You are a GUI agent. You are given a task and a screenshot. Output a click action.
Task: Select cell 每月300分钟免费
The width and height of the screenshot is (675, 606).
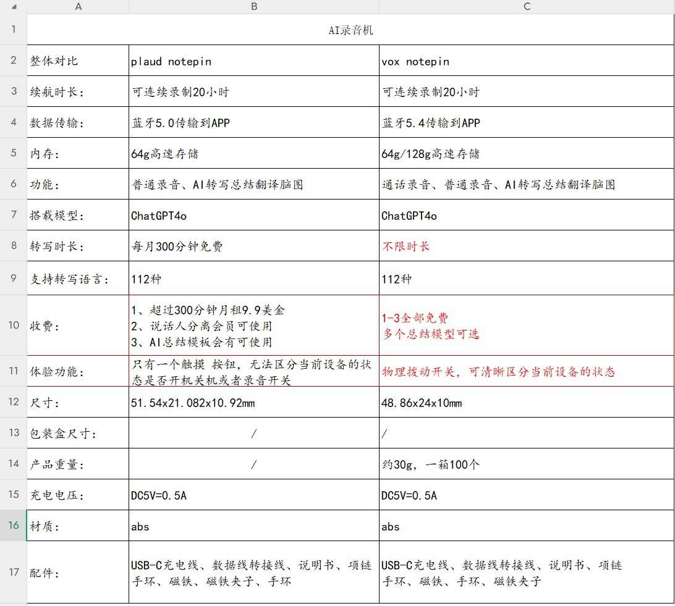254,246
